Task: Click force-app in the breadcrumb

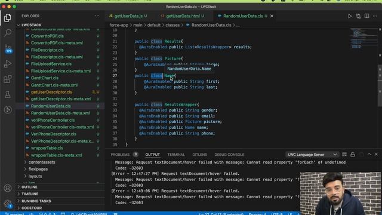Action: 119,25
